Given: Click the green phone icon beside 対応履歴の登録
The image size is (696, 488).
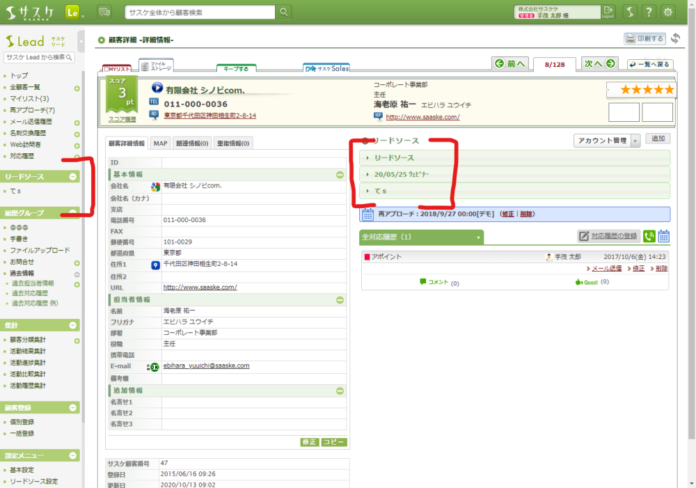Looking at the screenshot, I should (649, 236).
